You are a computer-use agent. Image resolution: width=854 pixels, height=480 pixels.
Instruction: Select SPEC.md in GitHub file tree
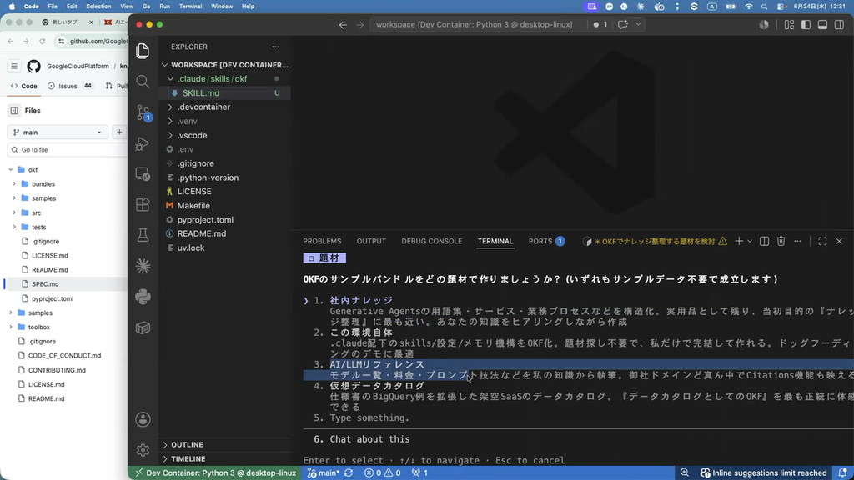click(45, 284)
